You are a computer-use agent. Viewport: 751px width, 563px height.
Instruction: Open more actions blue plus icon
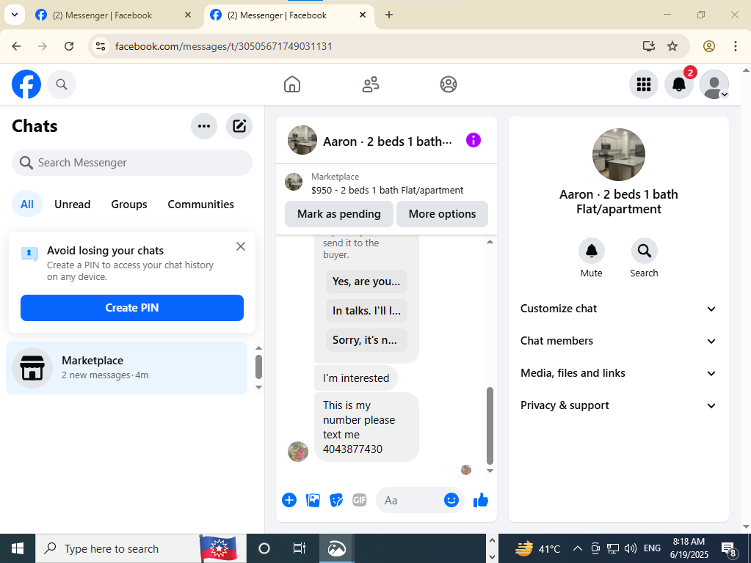coord(289,501)
